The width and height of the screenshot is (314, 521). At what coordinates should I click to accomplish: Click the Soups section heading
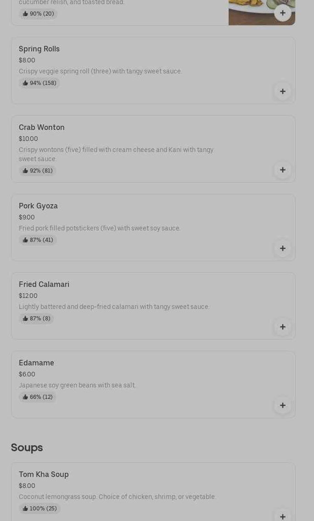tap(27, 447)
